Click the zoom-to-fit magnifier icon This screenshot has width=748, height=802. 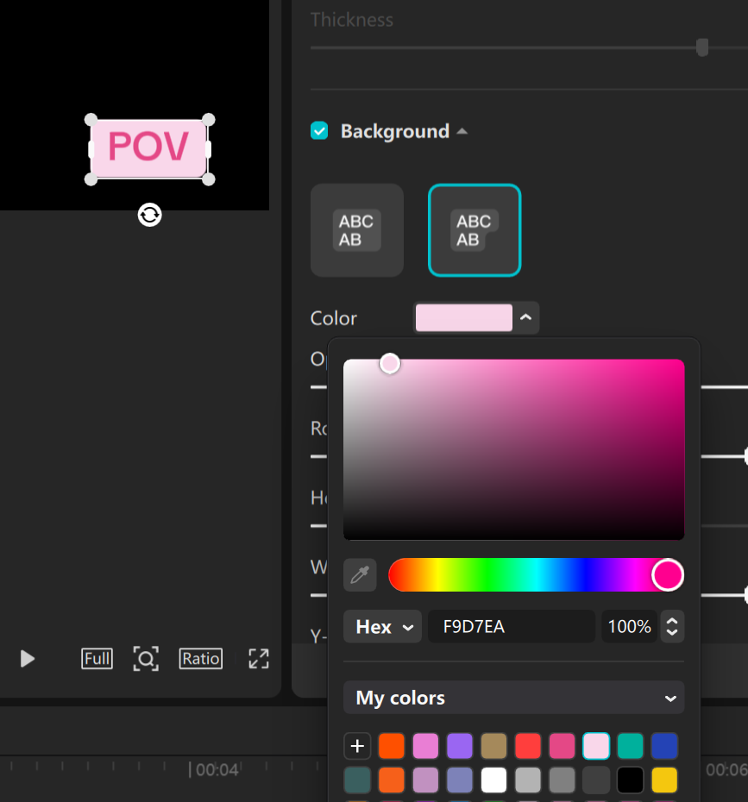[146, 658]
